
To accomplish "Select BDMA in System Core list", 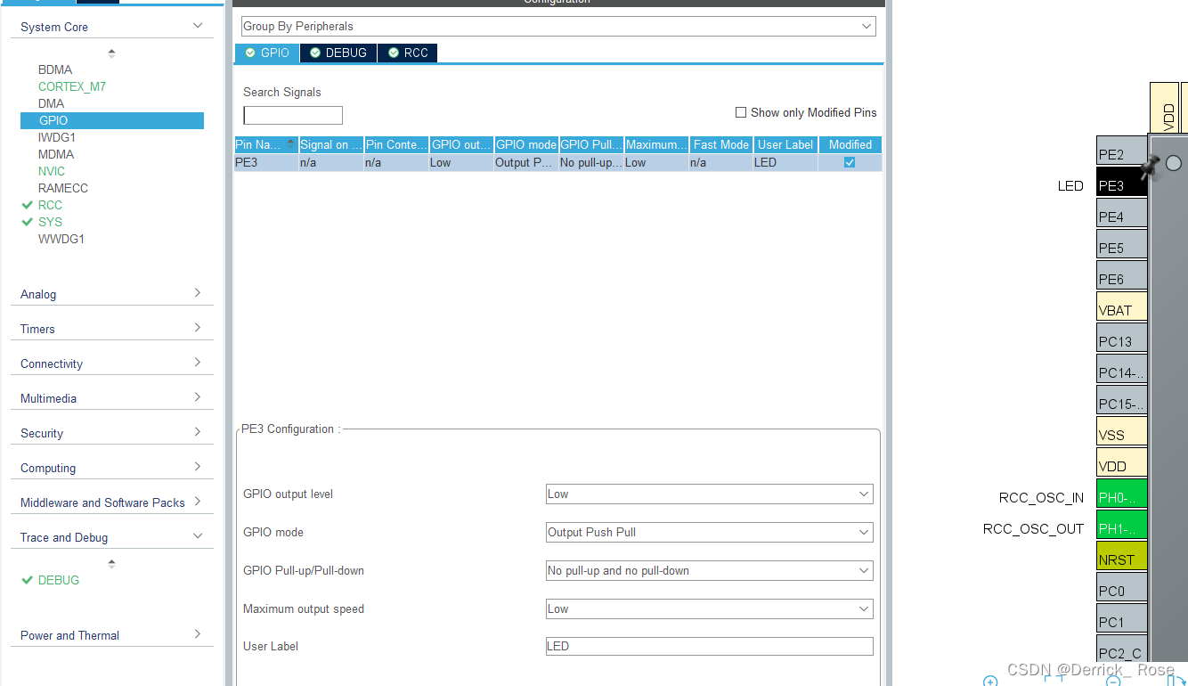I will coord(55,69).
